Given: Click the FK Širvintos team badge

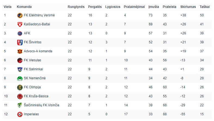Looking at the screenshot, I should coord(20,42).
